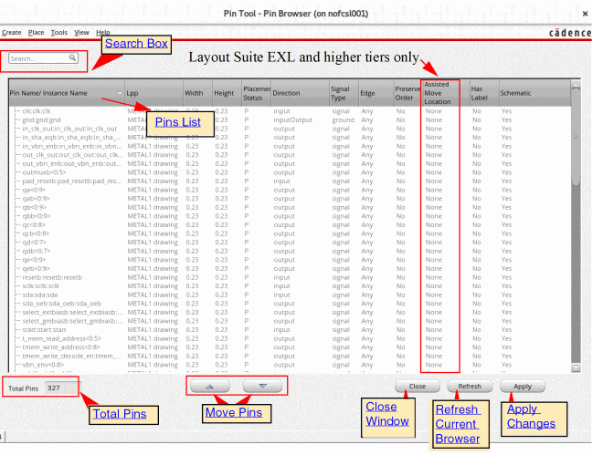
Task: Select the sclk:sclk:sclk pin row
Action: (290, 286)
